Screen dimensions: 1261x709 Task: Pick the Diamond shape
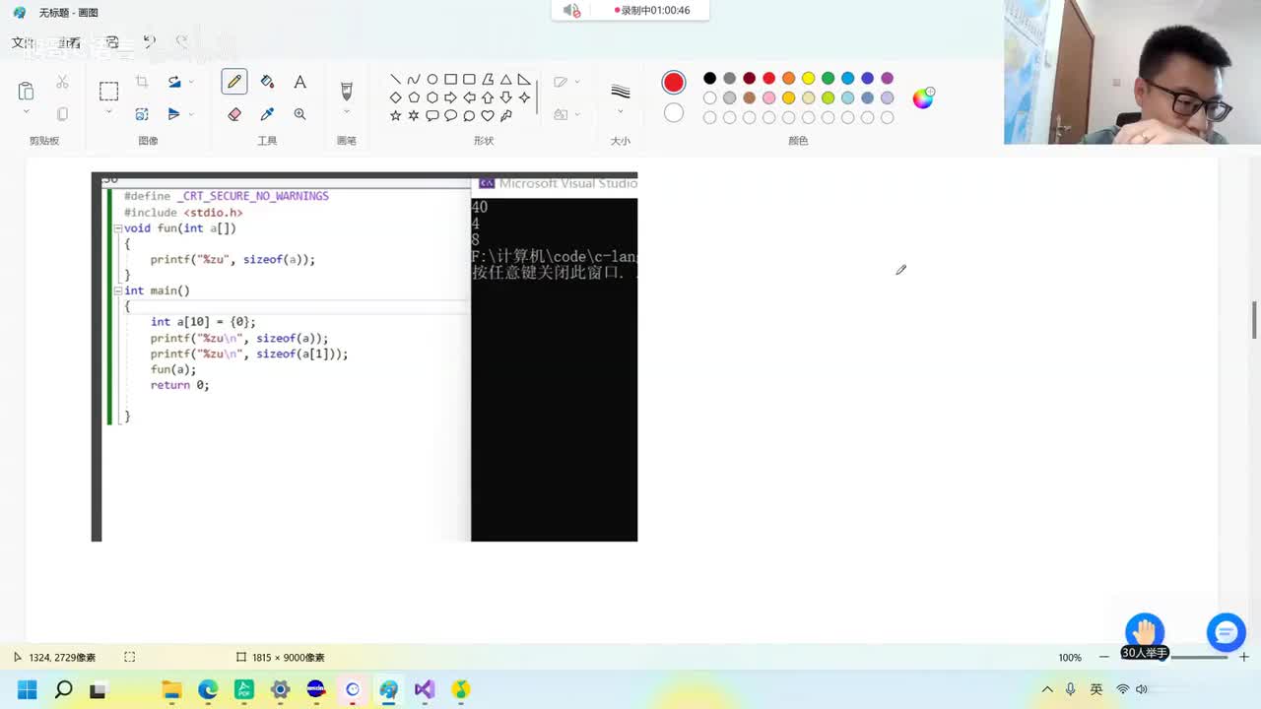coord(395,97)
